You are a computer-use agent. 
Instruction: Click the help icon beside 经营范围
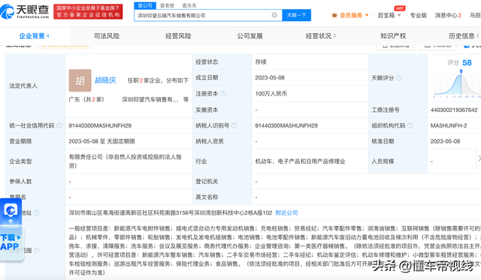click(37, 250)
